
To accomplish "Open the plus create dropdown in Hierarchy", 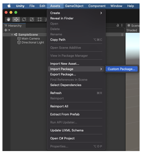I will [7, 30].
